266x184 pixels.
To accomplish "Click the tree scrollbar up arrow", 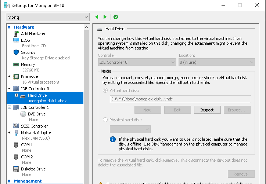I will click(x=86, y=27).
